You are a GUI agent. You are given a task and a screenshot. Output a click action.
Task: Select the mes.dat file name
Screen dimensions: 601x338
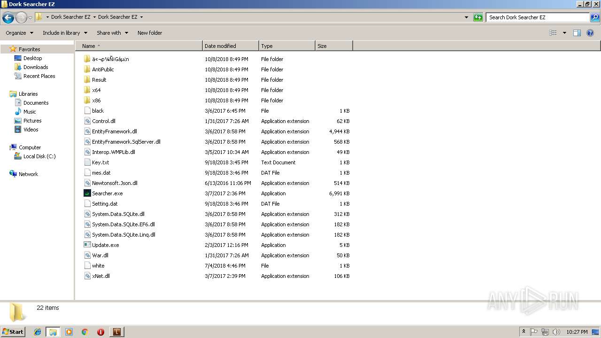pos(101,173)
